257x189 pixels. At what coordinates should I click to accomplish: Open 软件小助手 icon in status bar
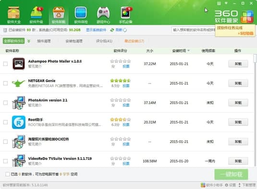pos(203,185)
